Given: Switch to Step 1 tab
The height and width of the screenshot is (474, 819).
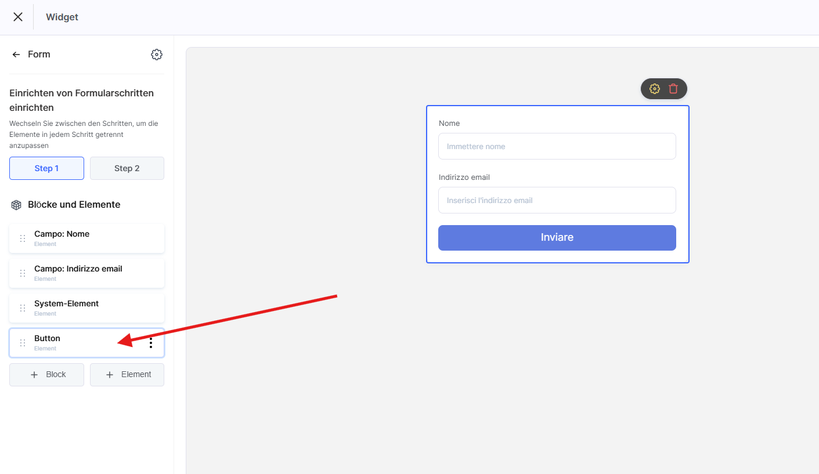Looking at the screenshot, I should pyautogui.click(x=46, y=168).
